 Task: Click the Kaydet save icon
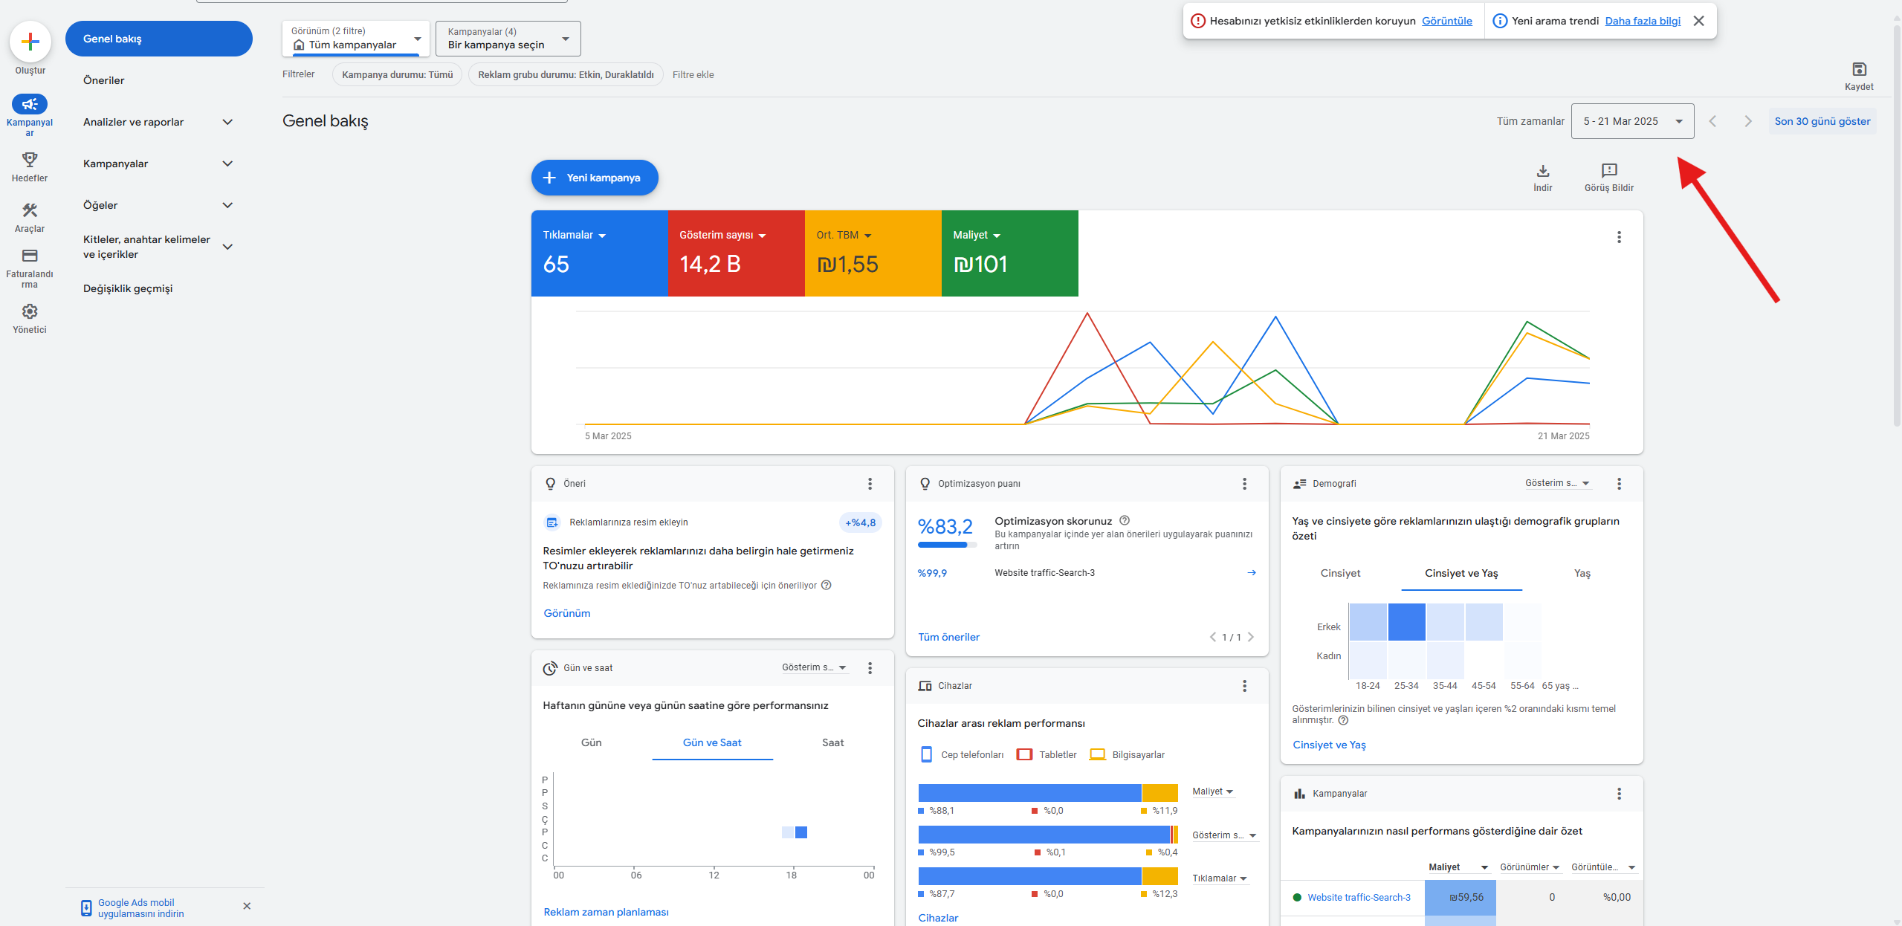1859,69
